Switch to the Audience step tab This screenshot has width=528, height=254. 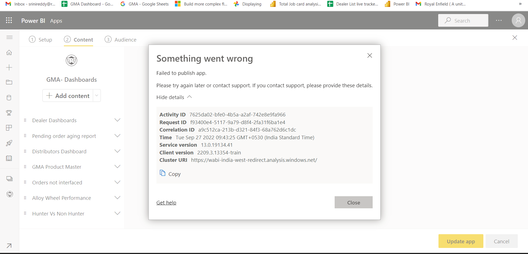click(x=121, y=40)
